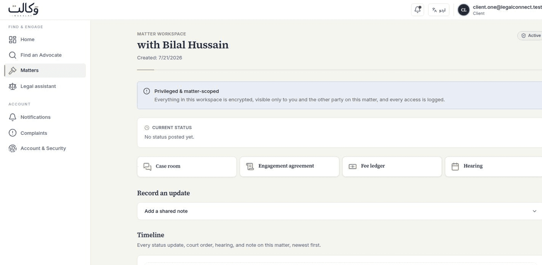The width and height of the screenshot is (542, 265).
Task: Open Home in sidebar
Action: coord(45,40)
